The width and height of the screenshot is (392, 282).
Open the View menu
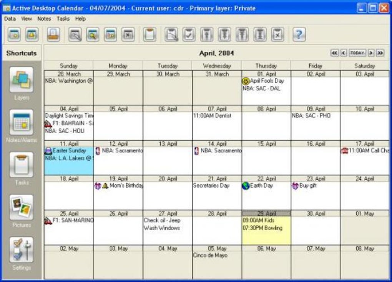27,19
